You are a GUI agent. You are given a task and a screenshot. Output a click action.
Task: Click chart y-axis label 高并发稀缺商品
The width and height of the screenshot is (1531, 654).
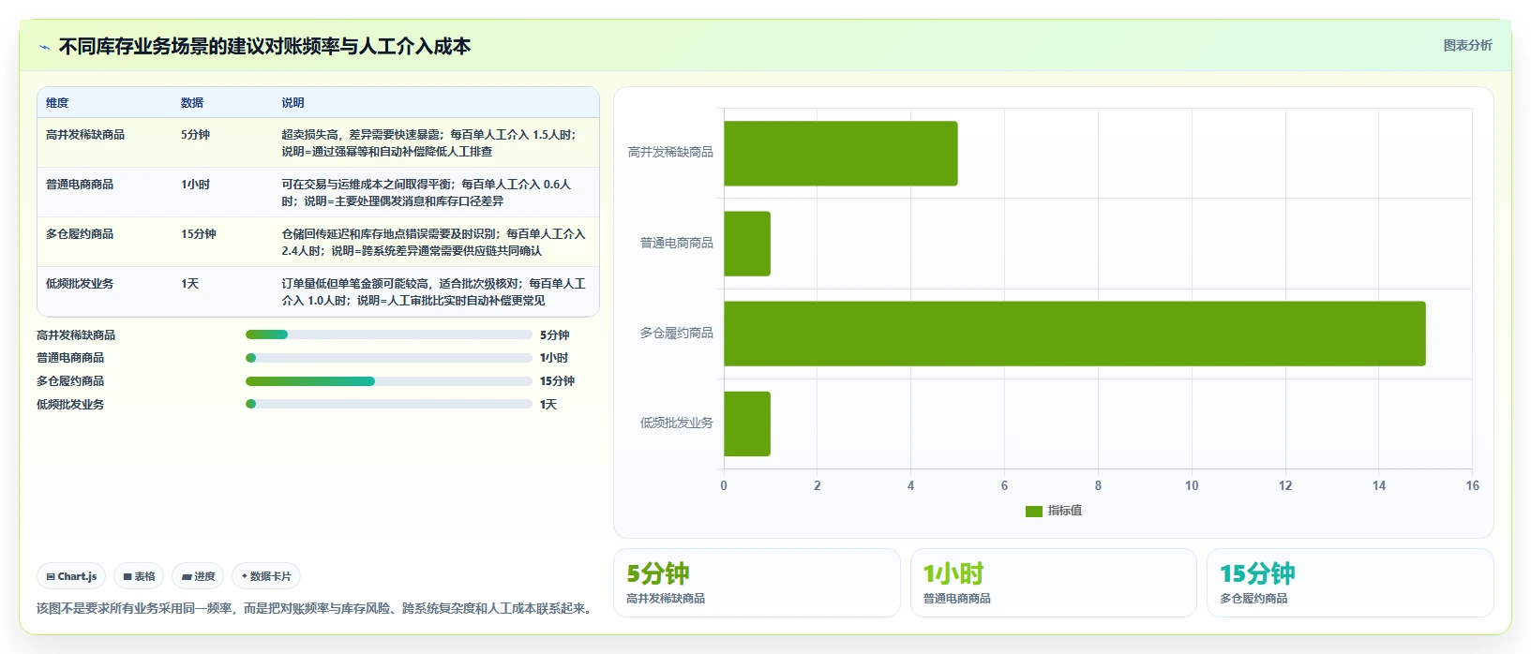[670, 152]
